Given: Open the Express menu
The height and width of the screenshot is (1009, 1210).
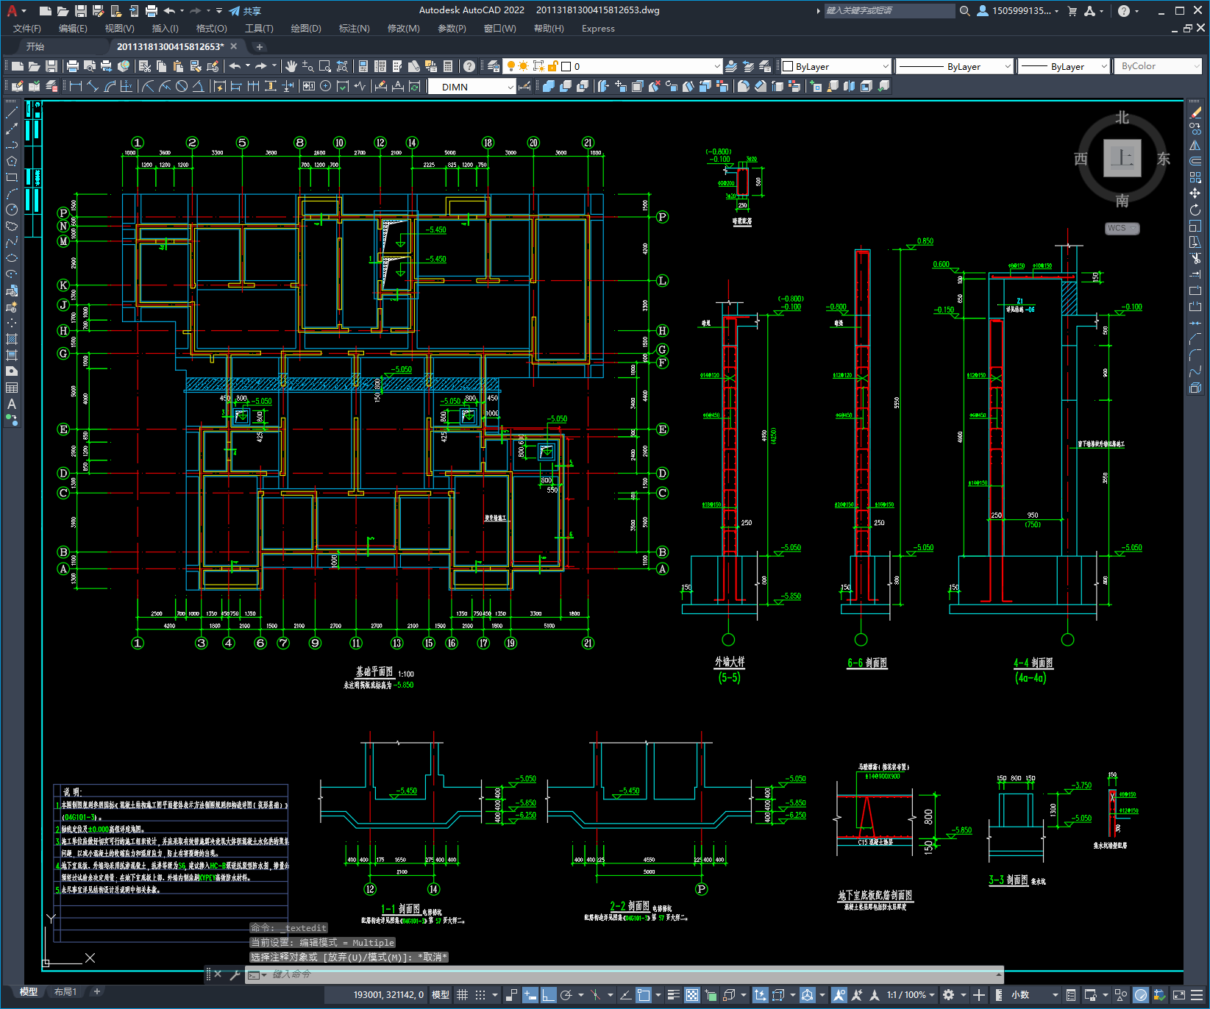Looking at the screenshot, I should click(598, 29).
